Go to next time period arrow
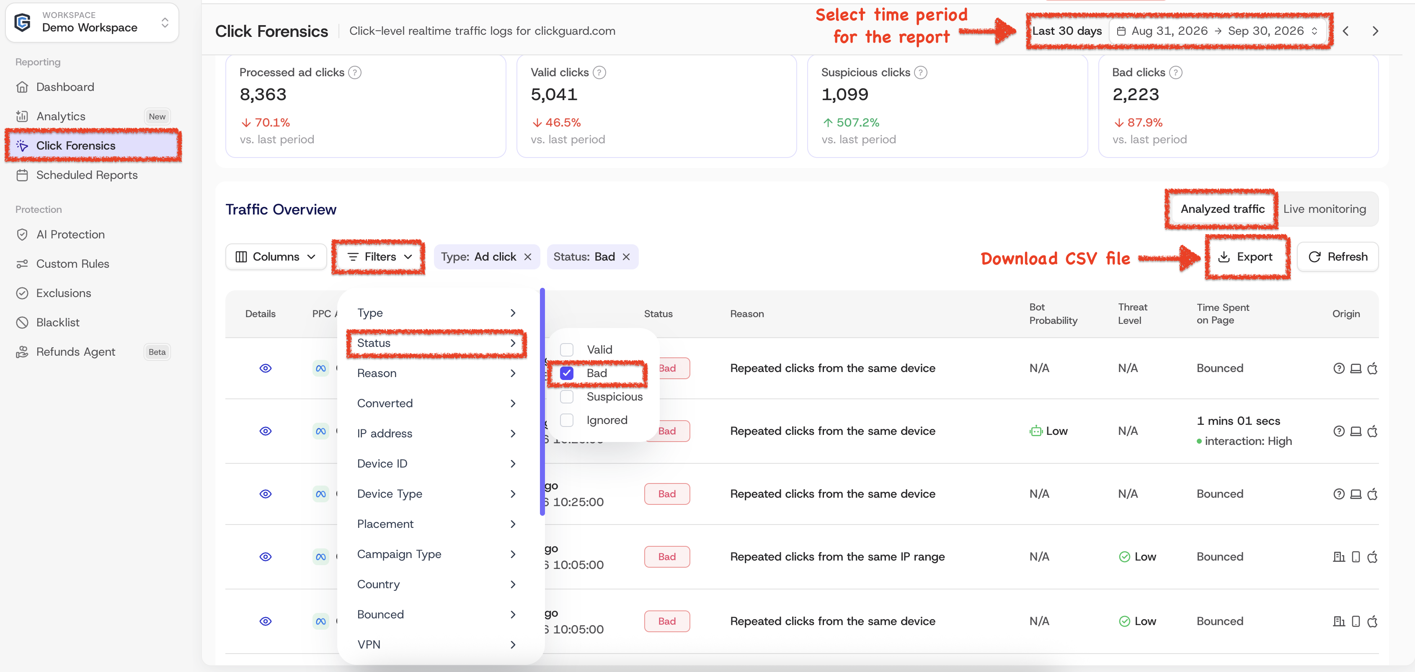1415x672 pixels. click(x=1376, y=31)
